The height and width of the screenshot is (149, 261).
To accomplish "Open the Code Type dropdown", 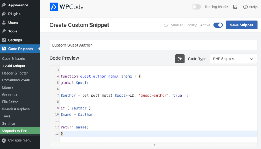I will [x=233, y=59].
